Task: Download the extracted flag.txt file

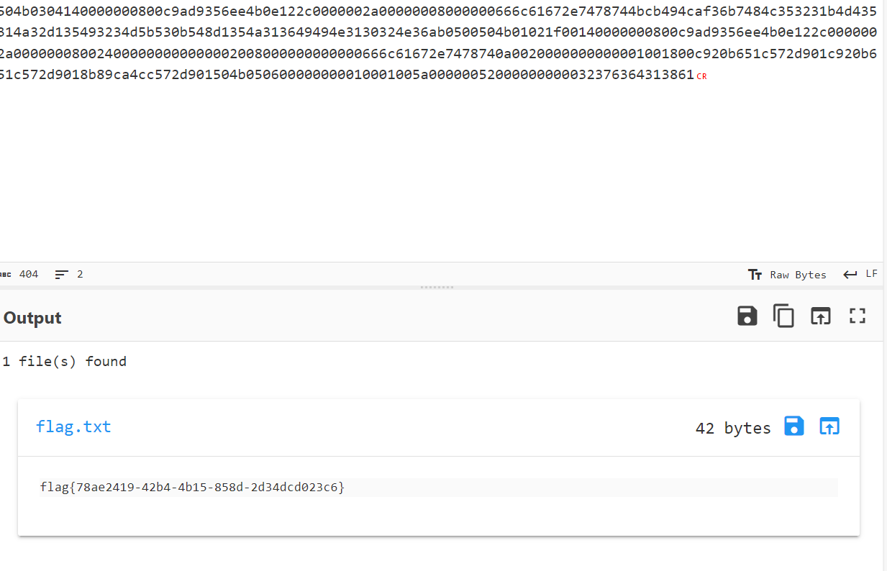Action: 794,426
